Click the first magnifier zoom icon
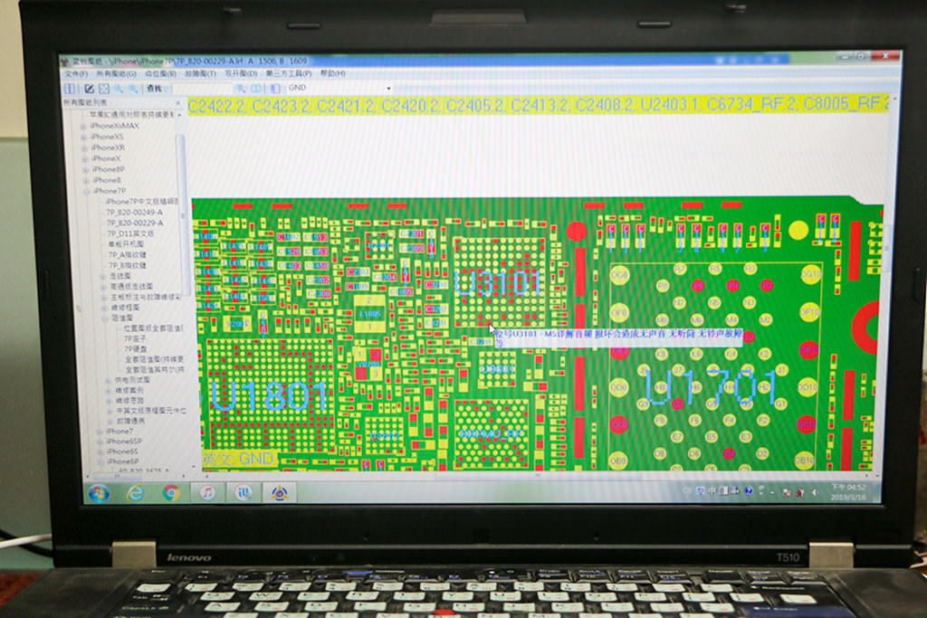Viewport: 927px width, 618px height. click(x=119, y=89)
